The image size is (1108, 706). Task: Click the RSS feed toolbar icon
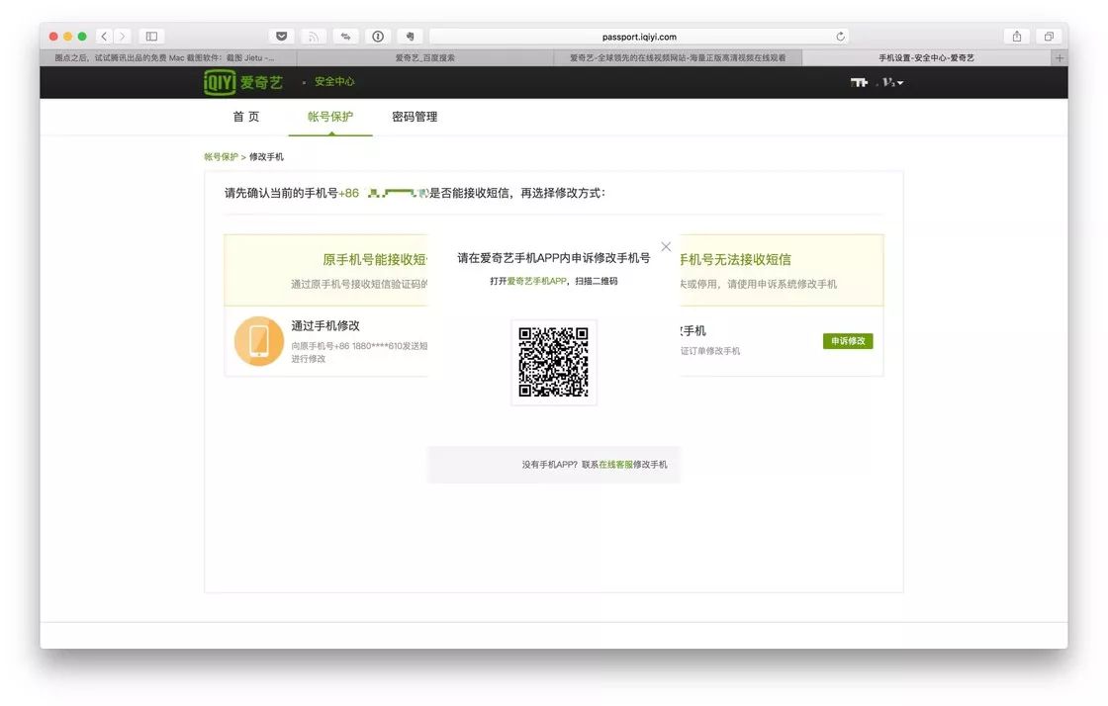point(313,36)
